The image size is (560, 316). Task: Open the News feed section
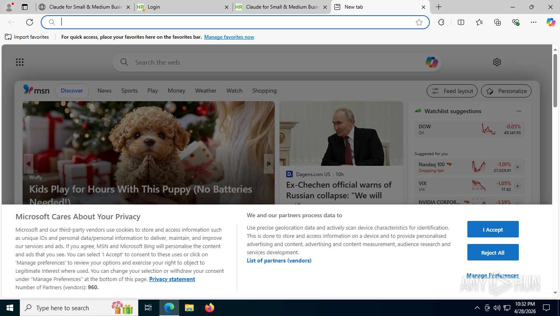point(105,91)
